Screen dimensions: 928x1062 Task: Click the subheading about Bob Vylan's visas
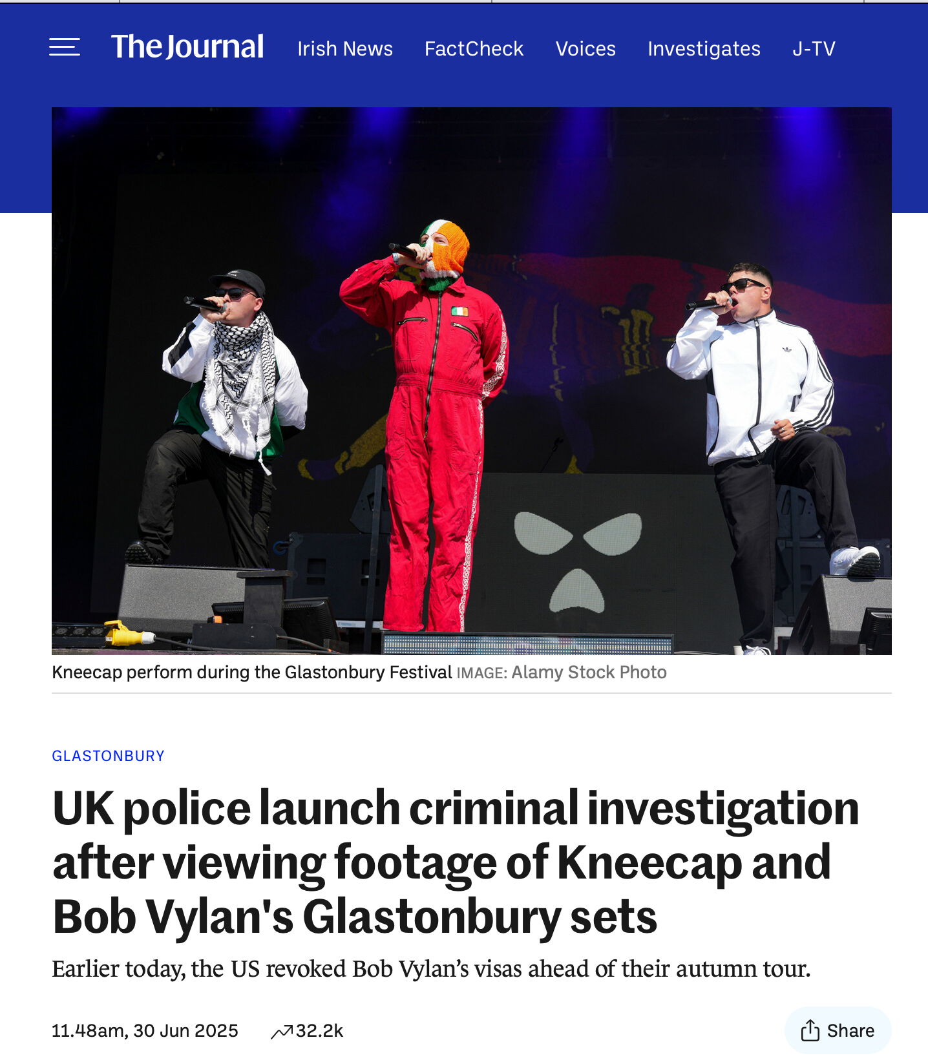431,968
